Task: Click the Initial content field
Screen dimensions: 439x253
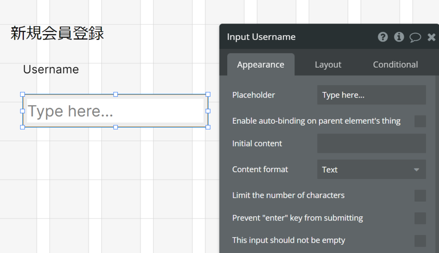Action: pos(371,143)
